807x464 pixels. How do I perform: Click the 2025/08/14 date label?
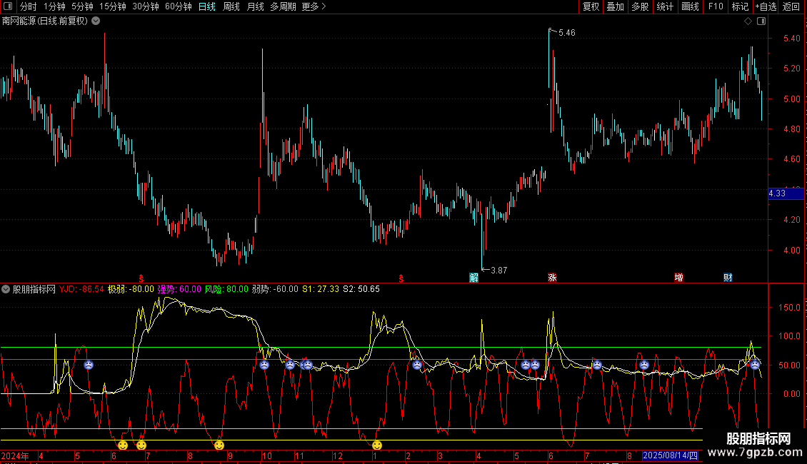pos(670,455)
